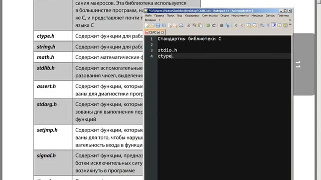This screenshot has width=321, height=180.
Task: Click the Copy toolbar icon
Action: (x=195, y=25)
